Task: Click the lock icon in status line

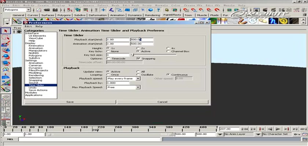Action: [x=167, y=10]
